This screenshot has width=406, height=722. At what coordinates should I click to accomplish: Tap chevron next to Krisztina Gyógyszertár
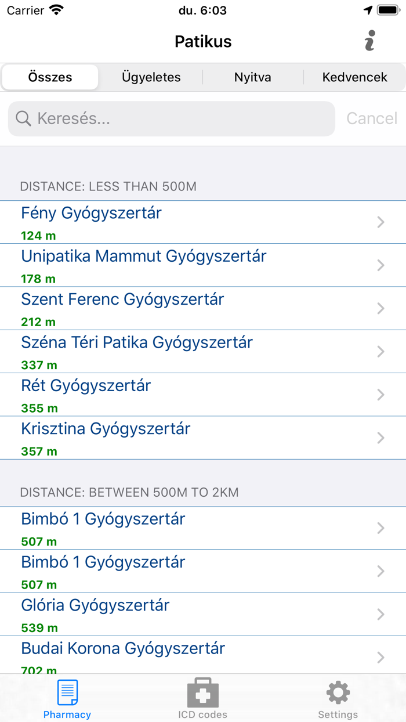pos(380,438)
